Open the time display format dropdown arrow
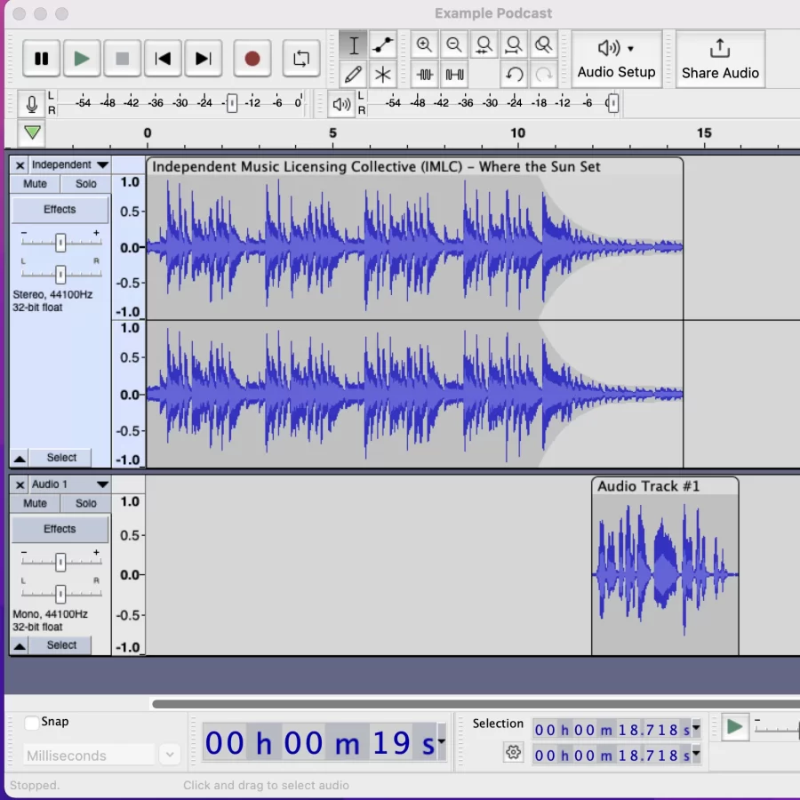 pyautogui.click(x=442, y=741)
